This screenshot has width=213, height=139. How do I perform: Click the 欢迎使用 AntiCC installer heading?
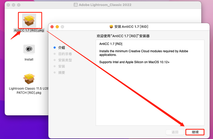[x=123, y=36]
